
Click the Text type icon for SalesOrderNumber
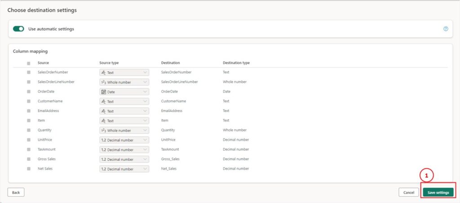coord(103,72)
